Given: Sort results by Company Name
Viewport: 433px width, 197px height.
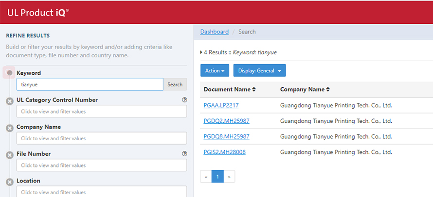Looking at the screenshot, I should pos(305,90).
